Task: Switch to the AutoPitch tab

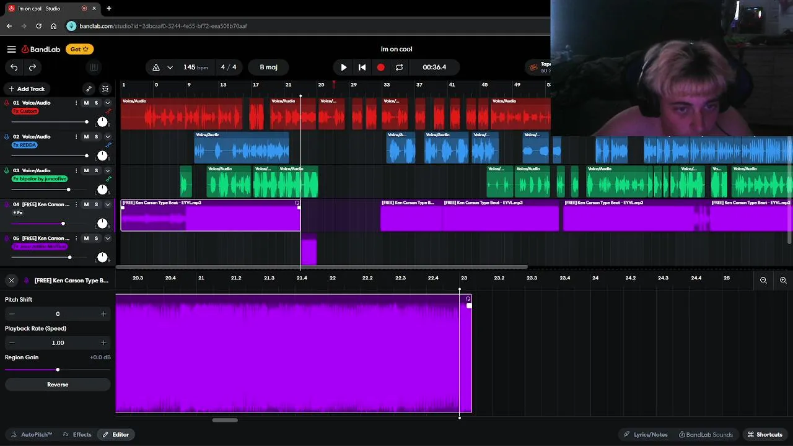Action: [x=31, y=435]
